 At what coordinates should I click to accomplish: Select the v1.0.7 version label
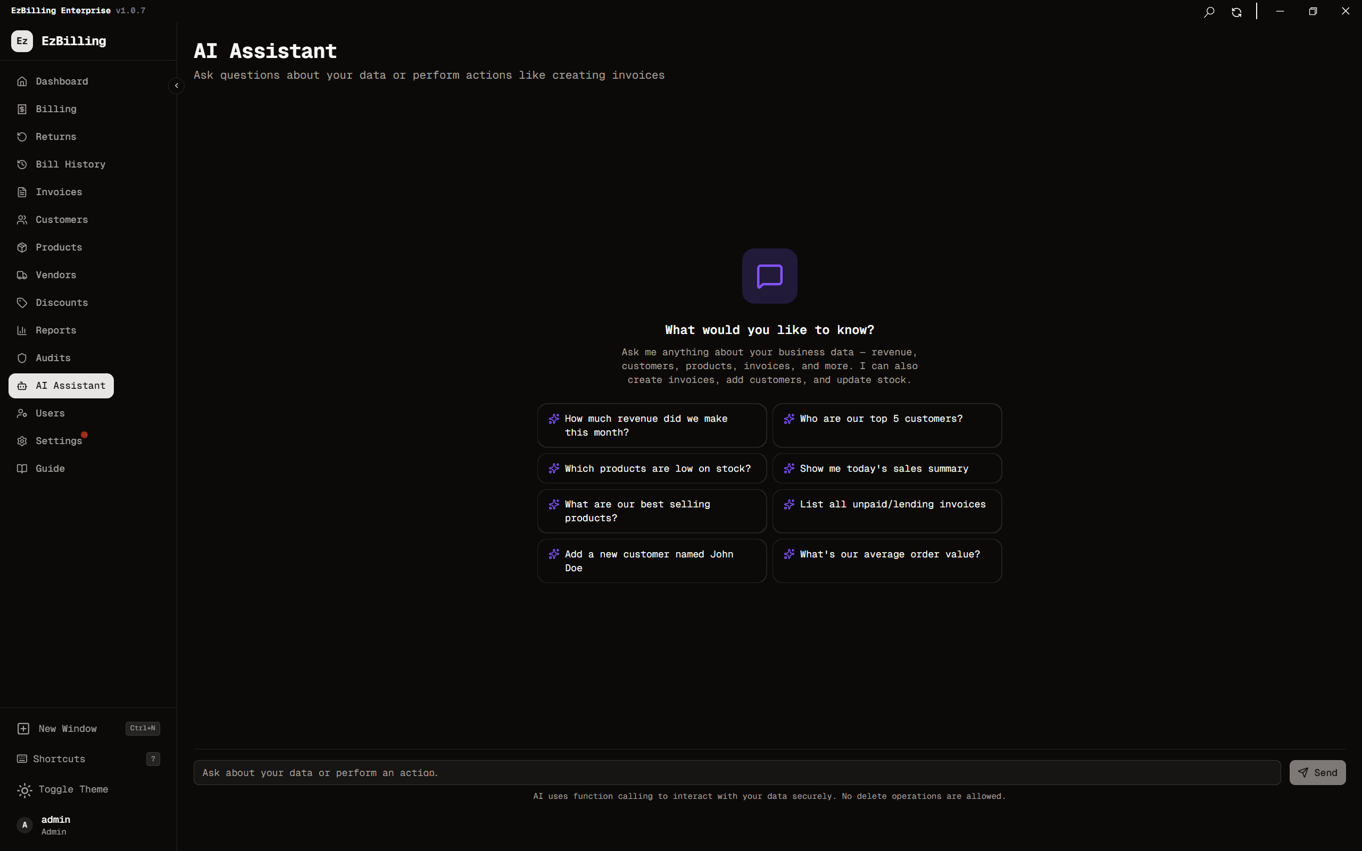pos(130,11)
